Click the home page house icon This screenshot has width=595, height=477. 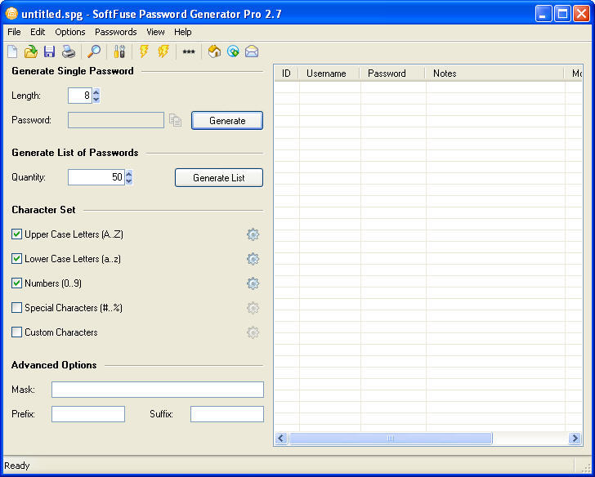click(x=214, y=51)
